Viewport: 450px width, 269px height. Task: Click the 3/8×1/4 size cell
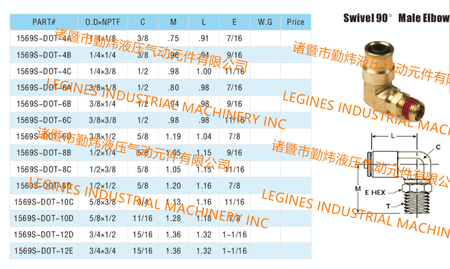pyautogui.click(x=103, y=104)
